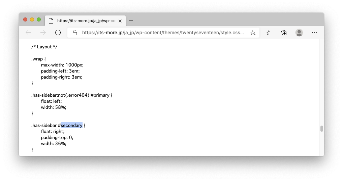
Task: Click the green macOS fullscreen button
Action: [39, 19]
